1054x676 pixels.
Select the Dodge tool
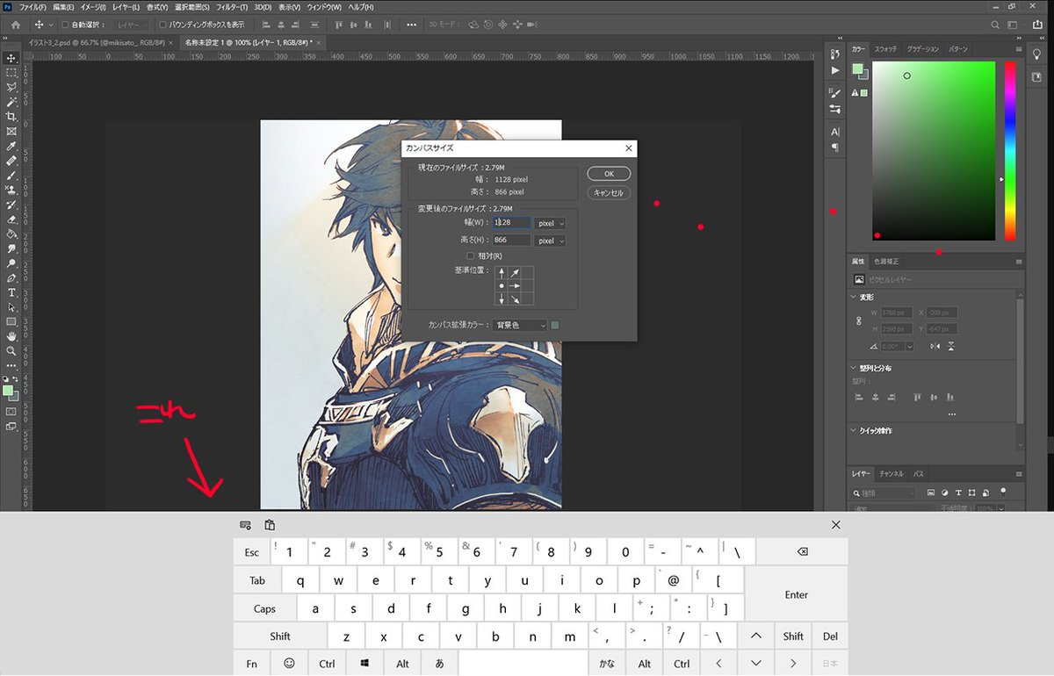(12, 263)
